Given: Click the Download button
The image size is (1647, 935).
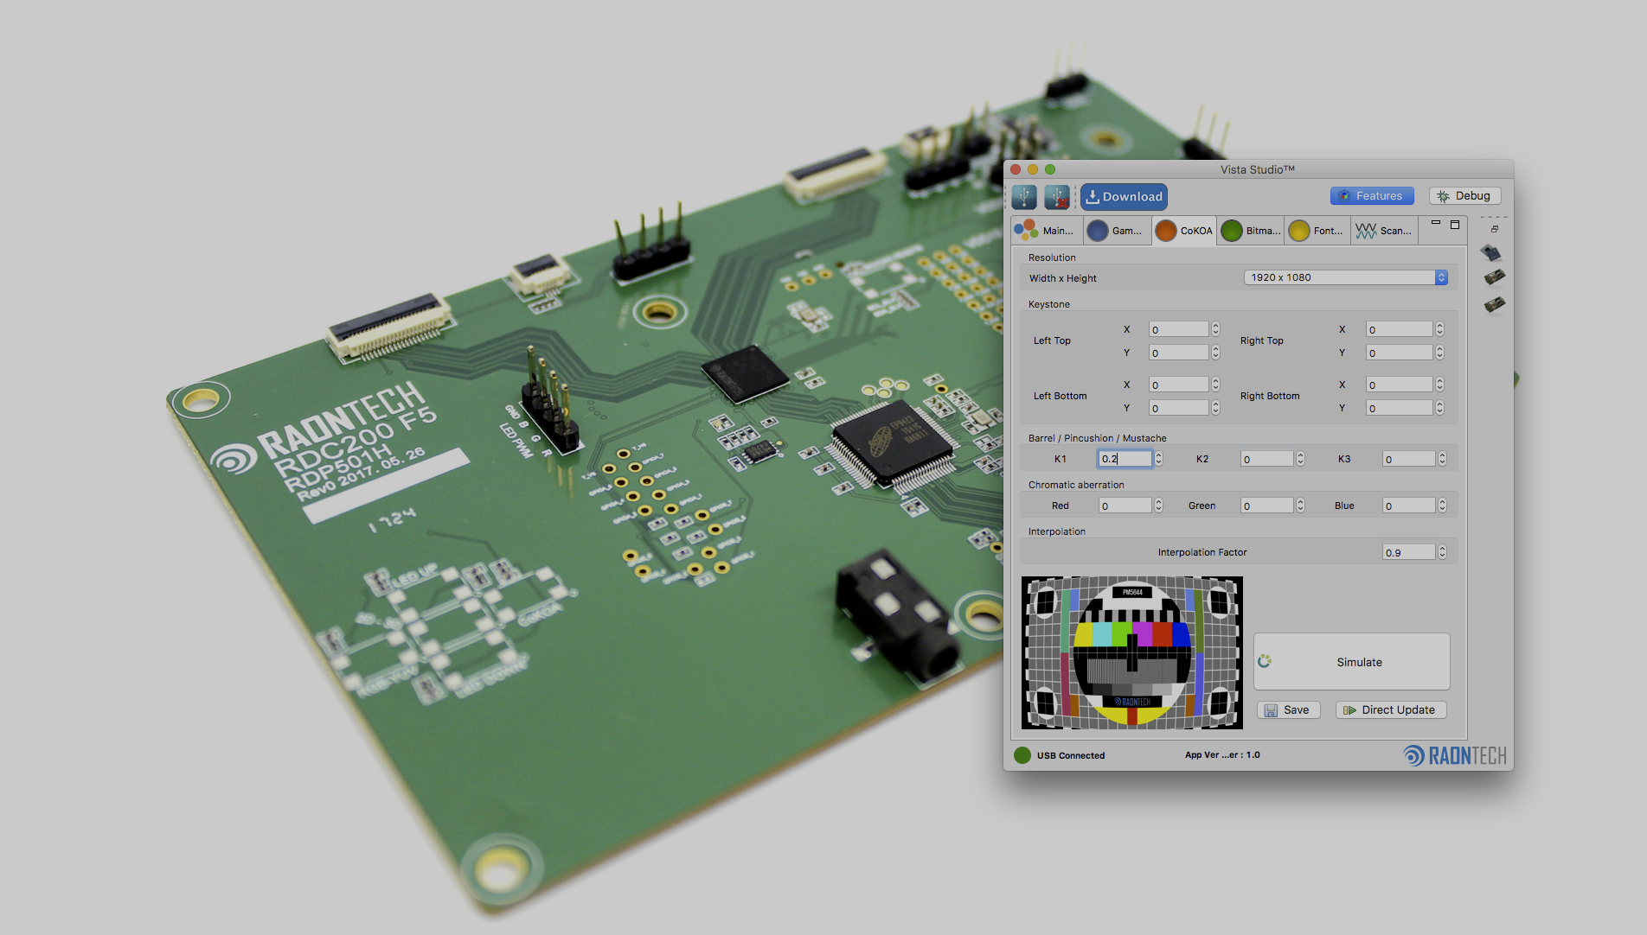Looking at the screenshot, I should tap(1124, 197).
